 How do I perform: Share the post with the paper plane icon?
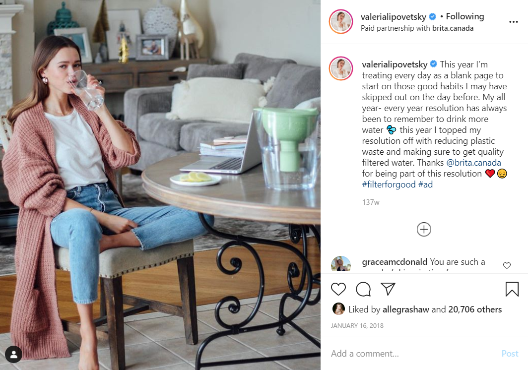[x=388, y=289]
